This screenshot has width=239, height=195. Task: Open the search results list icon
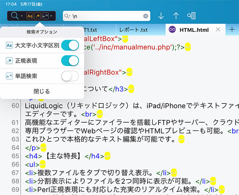(192, 16)
